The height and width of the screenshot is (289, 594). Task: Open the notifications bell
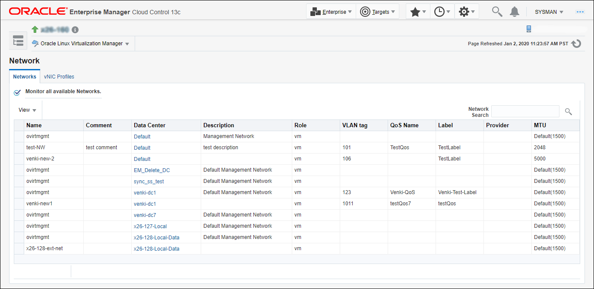514,12
